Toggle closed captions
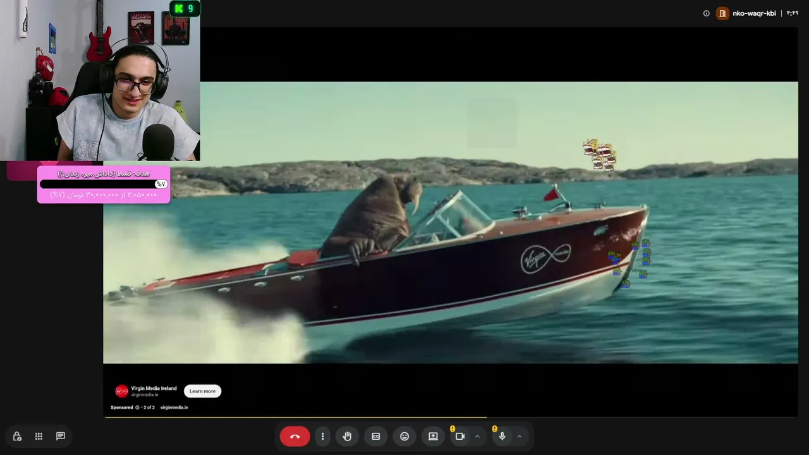 point(375,436)
